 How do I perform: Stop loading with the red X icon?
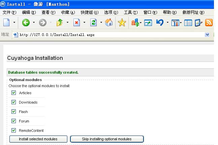click(76, 23)
